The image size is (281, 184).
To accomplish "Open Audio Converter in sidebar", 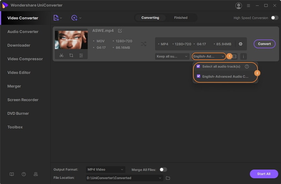I will pyautogui.click(x=23, y=32).
